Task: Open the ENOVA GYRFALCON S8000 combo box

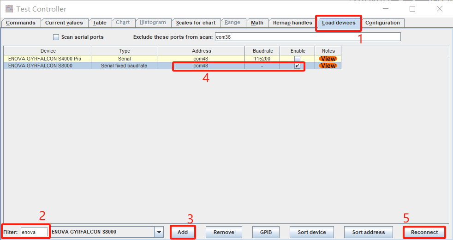Action: 102,232
